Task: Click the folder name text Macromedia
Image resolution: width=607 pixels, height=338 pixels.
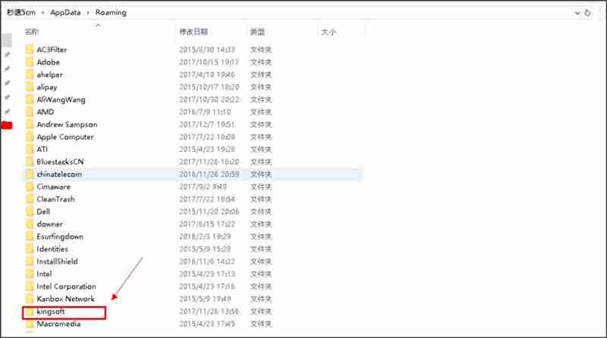Action: (x=59, y=324)
